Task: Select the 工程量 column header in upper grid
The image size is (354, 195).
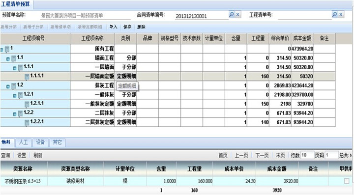Action: (258, 38)
